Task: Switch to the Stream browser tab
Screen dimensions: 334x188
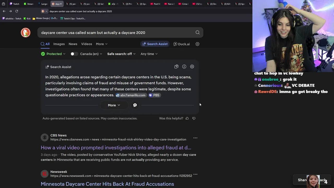Action: 29,4
